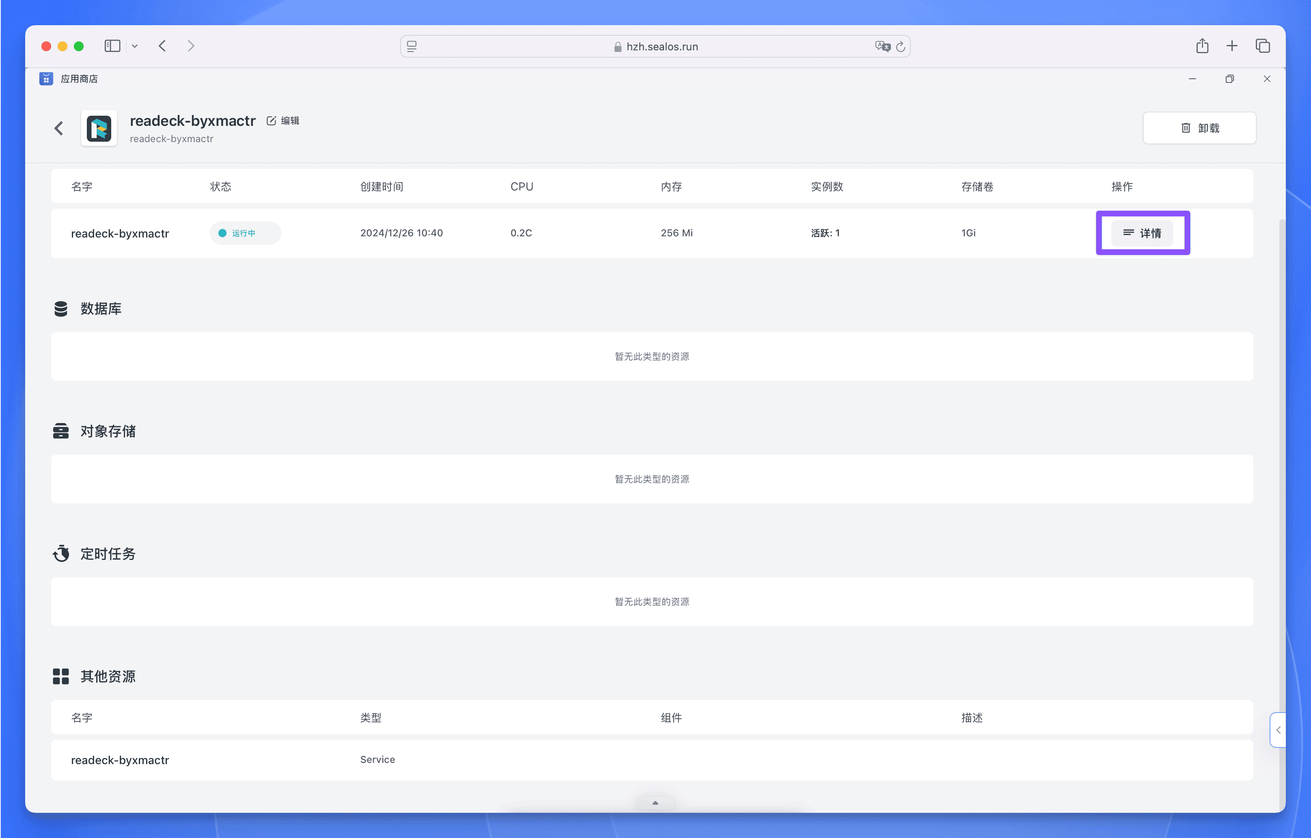Go back with the page back chevron
This screenshot has height=838, width=1311.
[59, 129]
